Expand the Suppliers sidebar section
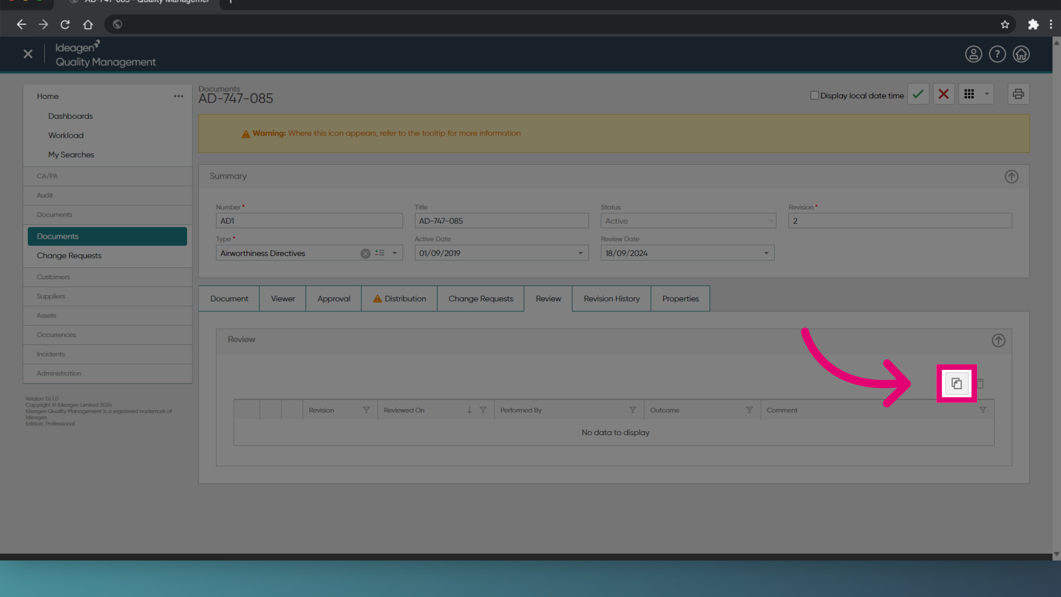This screenshot has height=597, width=1061. tap(107, 296)
